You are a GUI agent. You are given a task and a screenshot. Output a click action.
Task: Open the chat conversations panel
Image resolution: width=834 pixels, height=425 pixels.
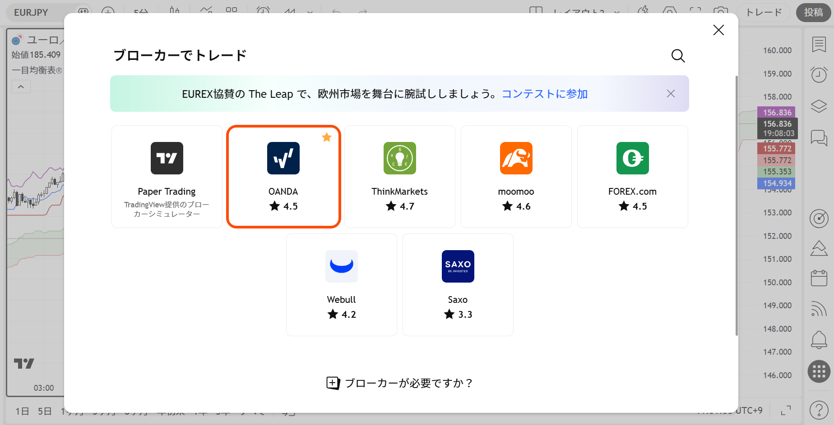click(x=819, y=138)
